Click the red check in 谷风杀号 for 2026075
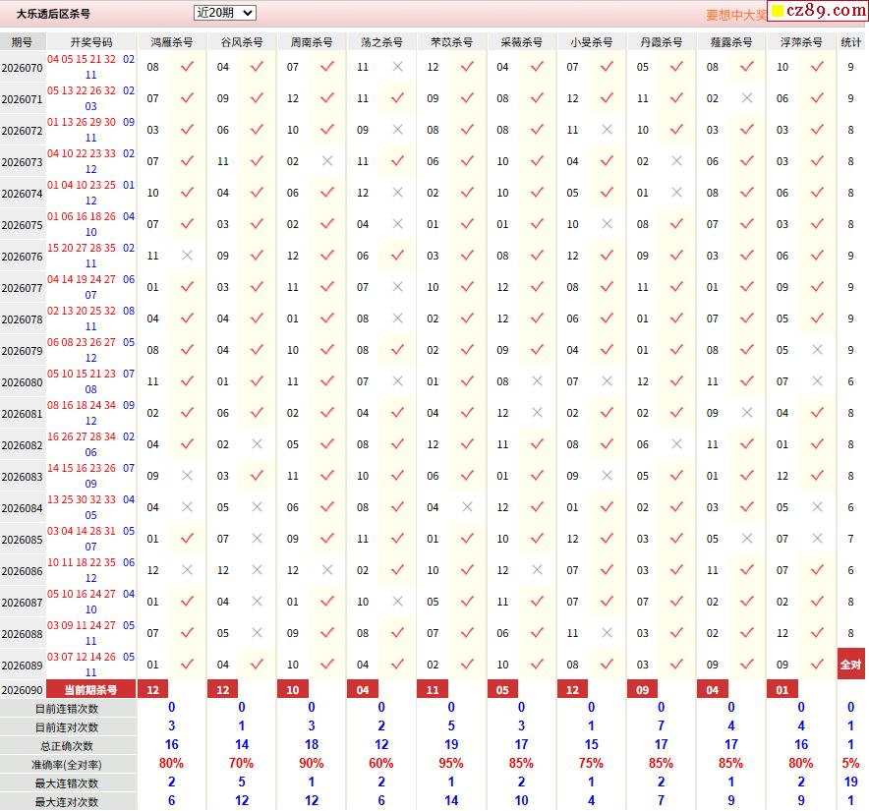This screenshot has height=811, width=869. 258,224
